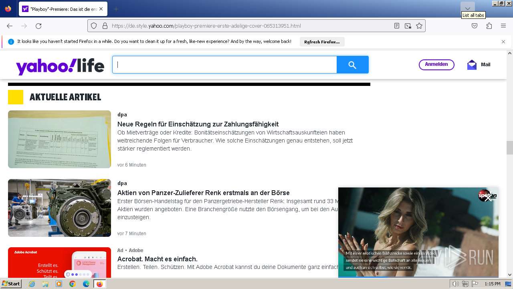Viewport: 513px width, 289px height.
Task: Open the tracking protection shield icon
Action: point(94,26)
